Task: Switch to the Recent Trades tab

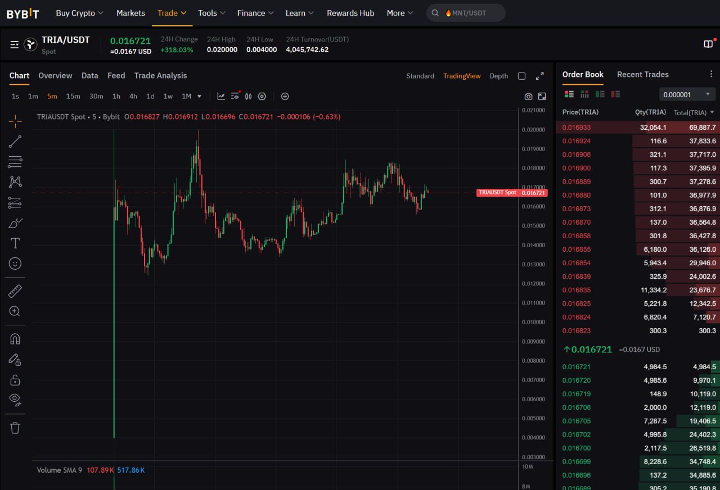Action: tap(642, 75)
